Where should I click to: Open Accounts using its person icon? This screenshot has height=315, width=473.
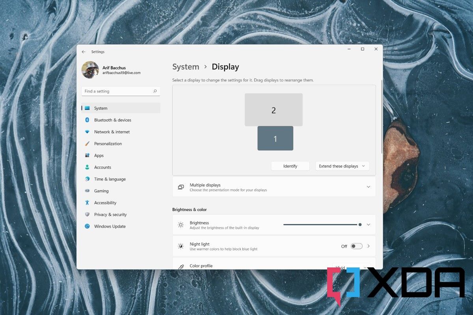click(87, 167)
